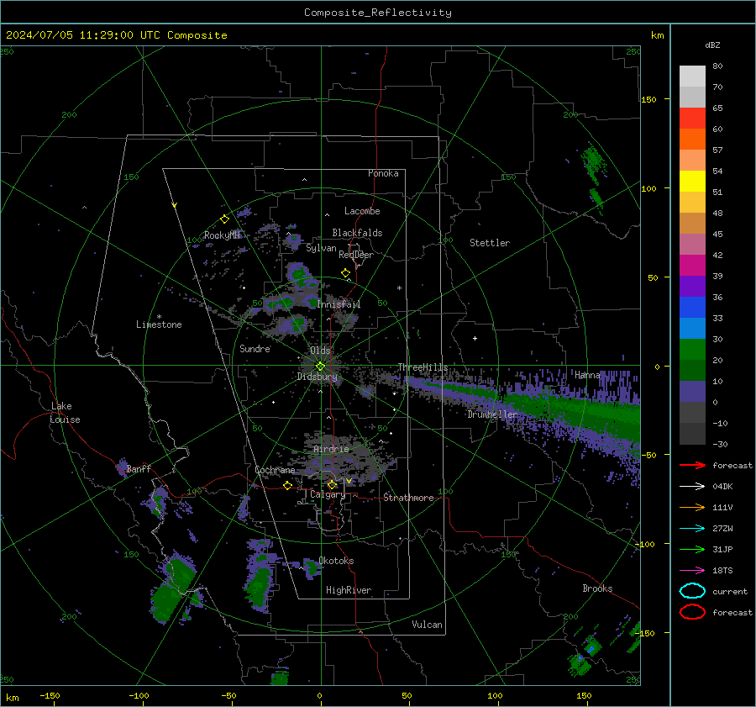Click the Composite_Reflectivity title

378,13
